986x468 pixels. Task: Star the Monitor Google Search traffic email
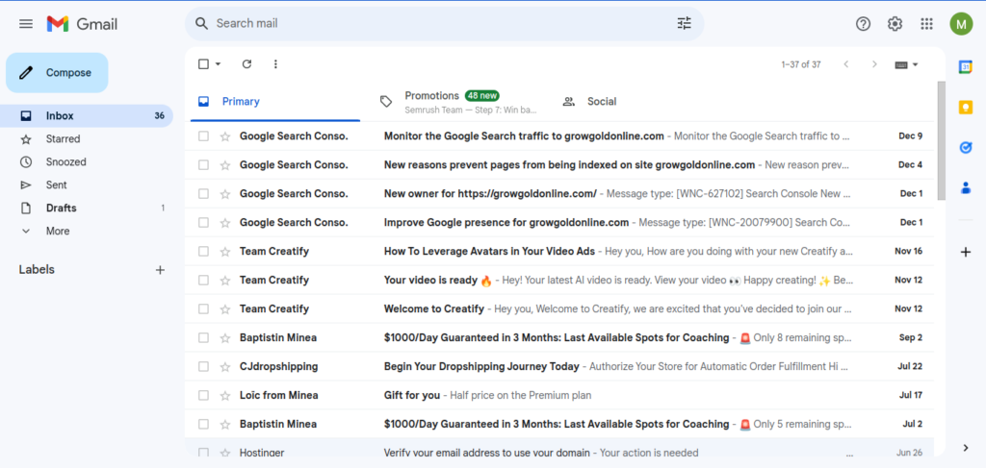(225, 136)
